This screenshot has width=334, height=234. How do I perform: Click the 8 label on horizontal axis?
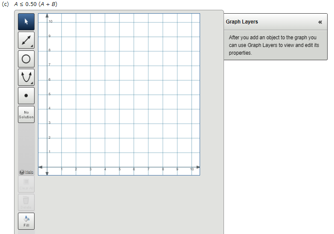coord(163,169)
